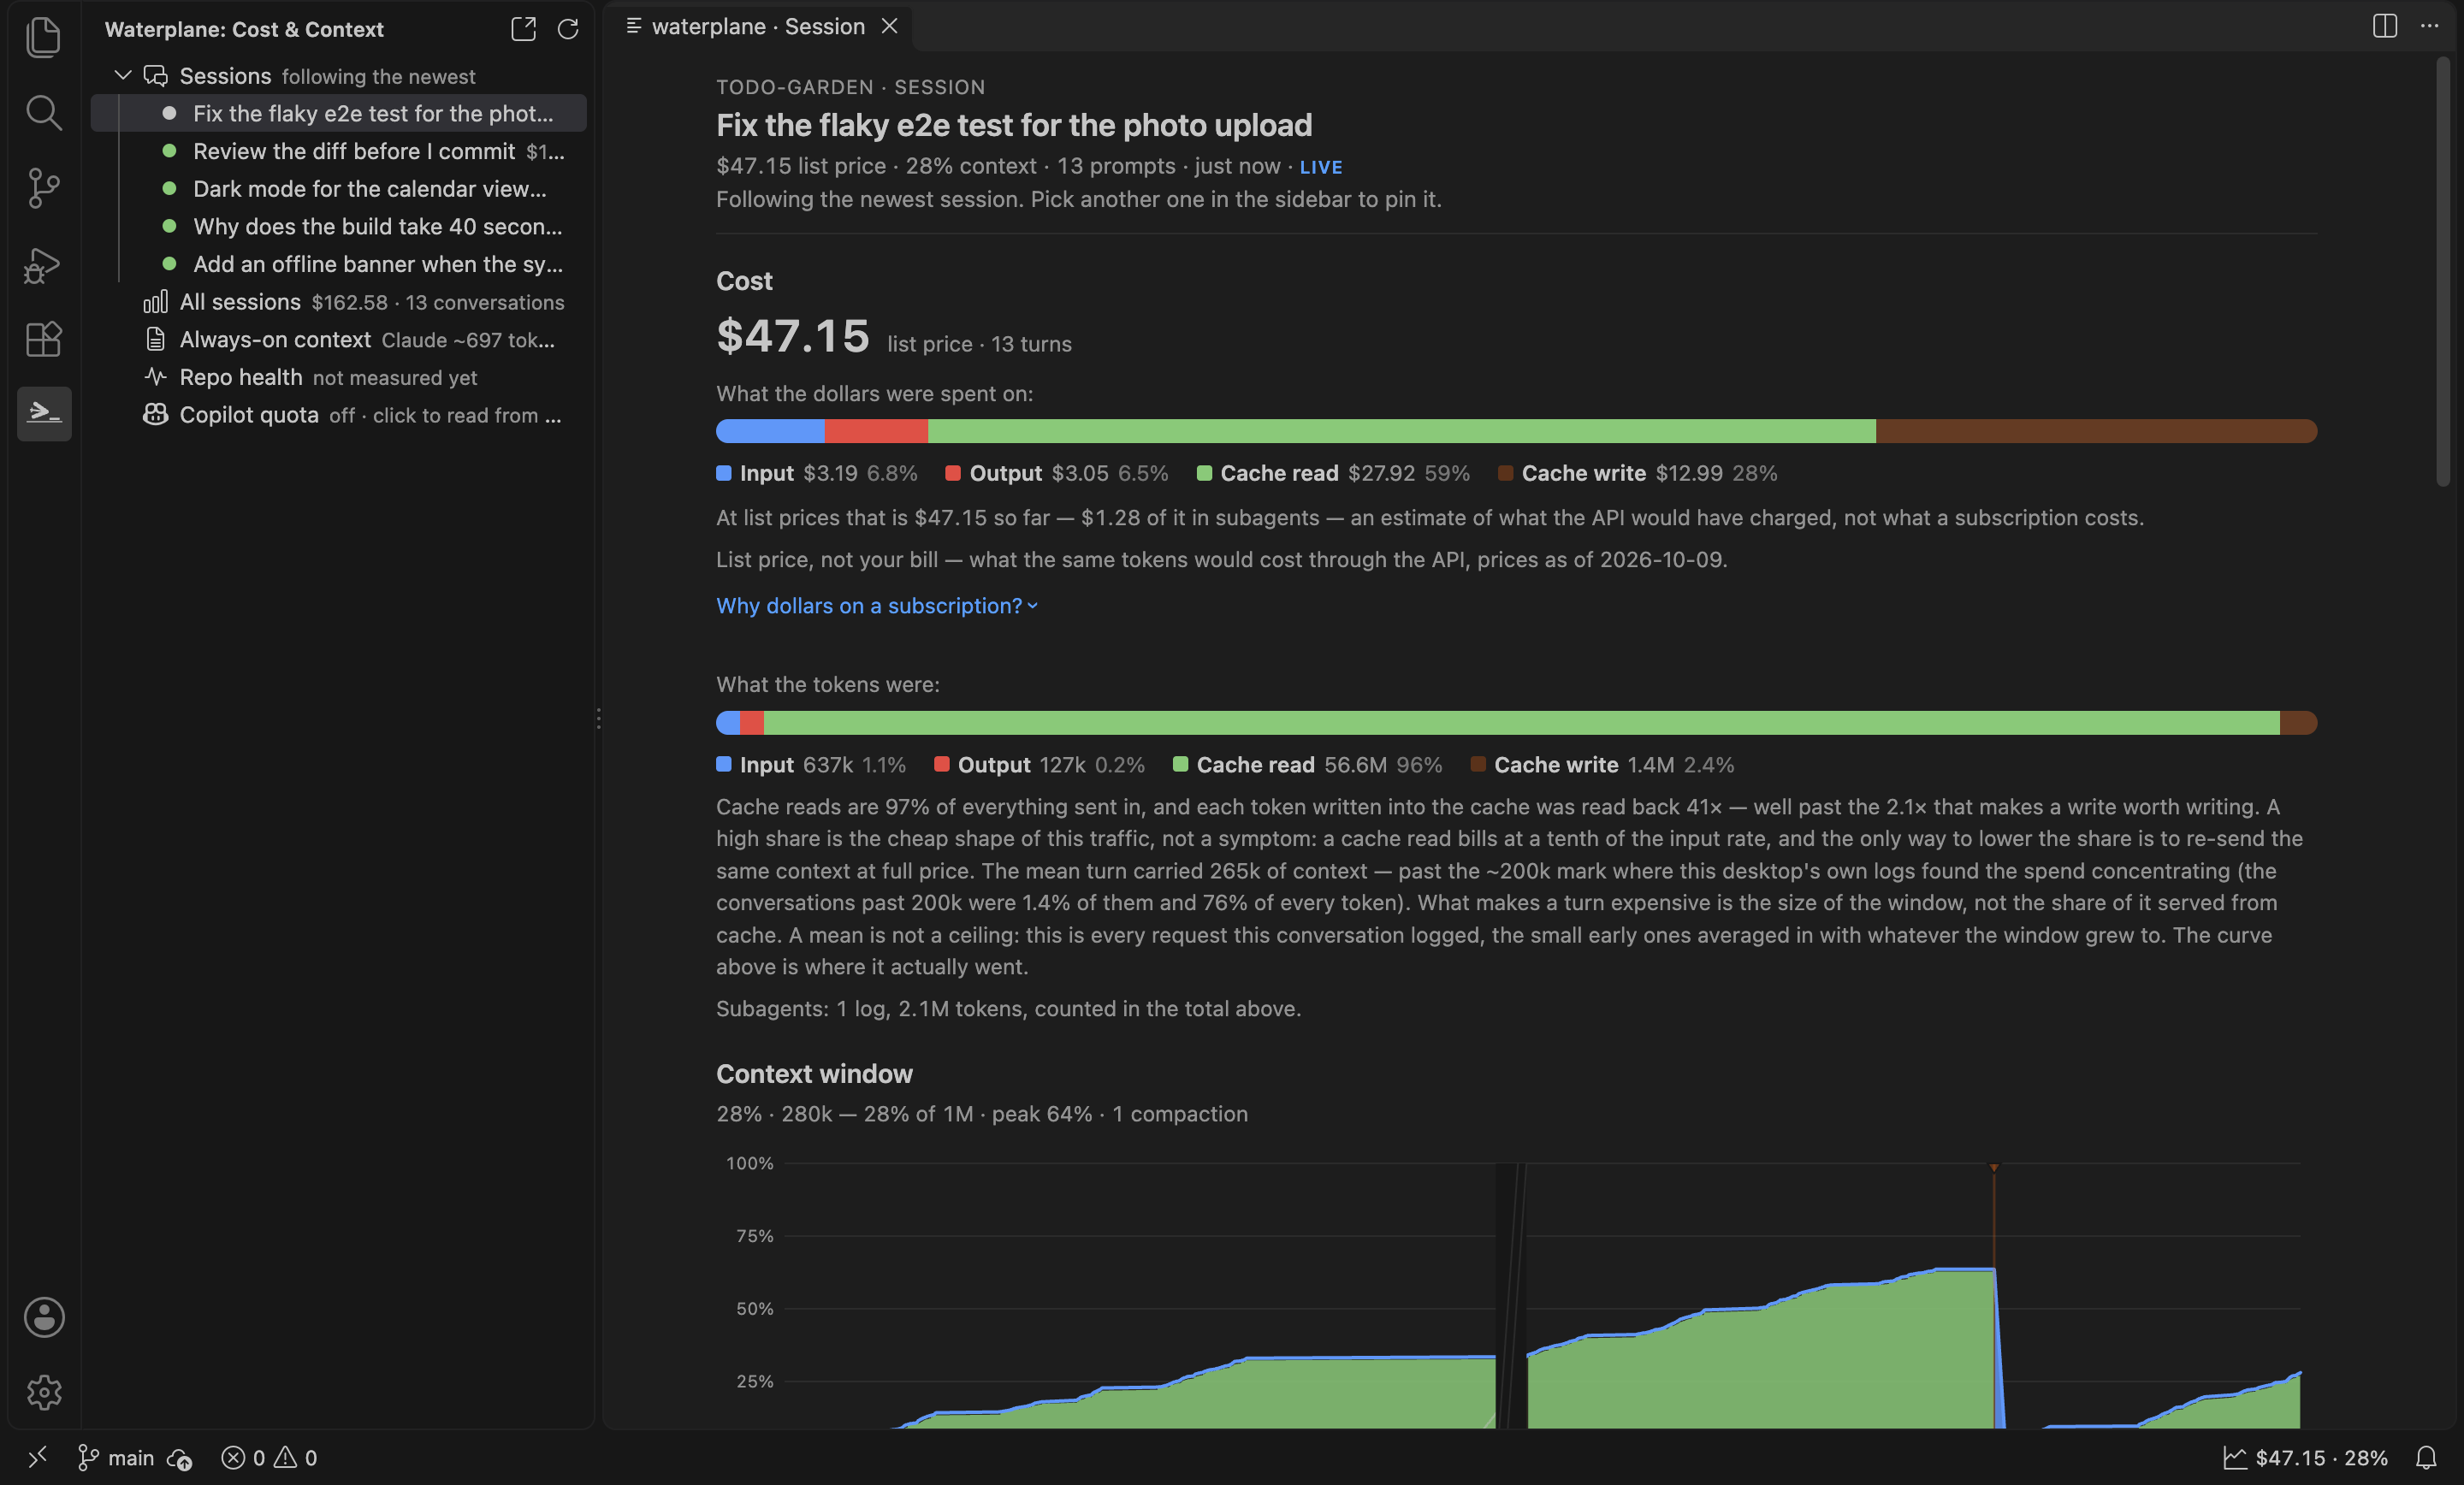This screenshot has width=2464, height=1485.
Task: Click the editor vertical scrollbar thumb
Action: [2443, 270]
